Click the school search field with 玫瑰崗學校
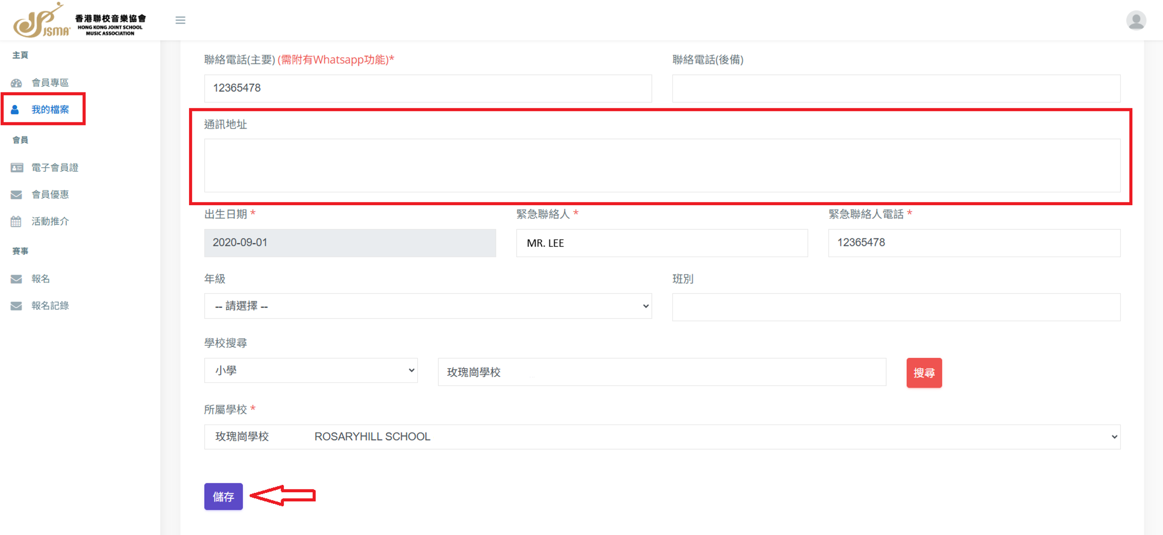The height and width of the screenshot is (535, 1163). 662,372
